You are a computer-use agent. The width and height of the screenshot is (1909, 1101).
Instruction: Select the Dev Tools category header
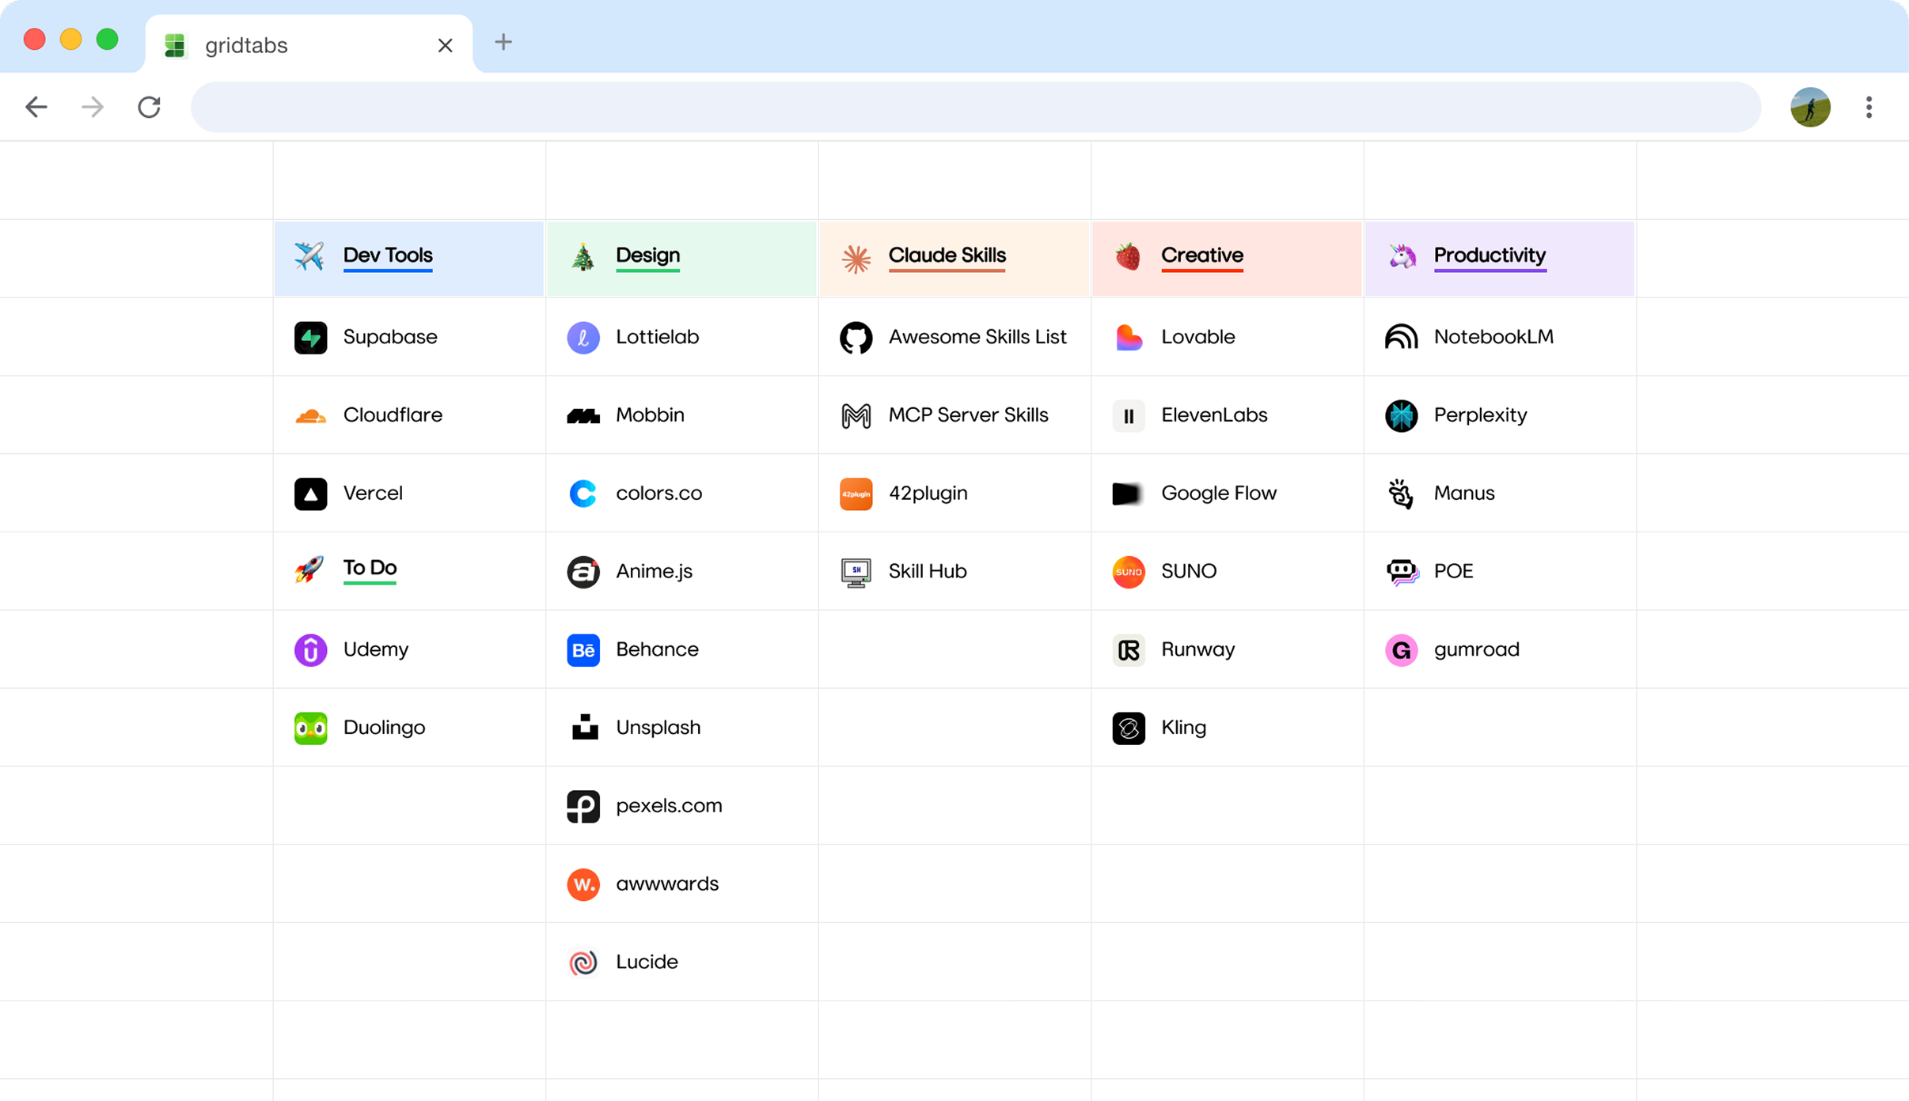pyautogui.click(x=388, y=255)
